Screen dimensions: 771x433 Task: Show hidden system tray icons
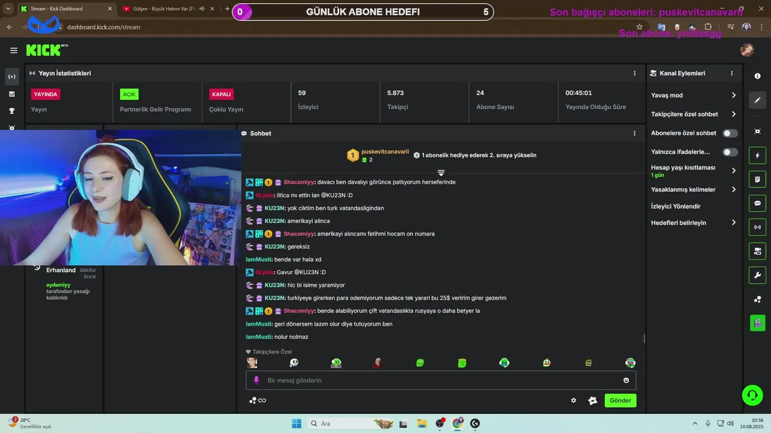coord(695,423)
